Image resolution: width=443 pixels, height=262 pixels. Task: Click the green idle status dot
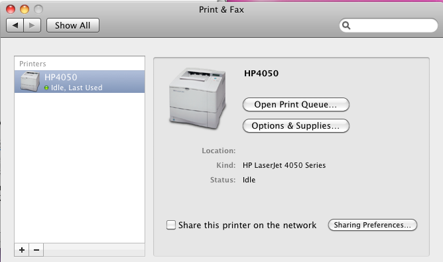point(46,88)
